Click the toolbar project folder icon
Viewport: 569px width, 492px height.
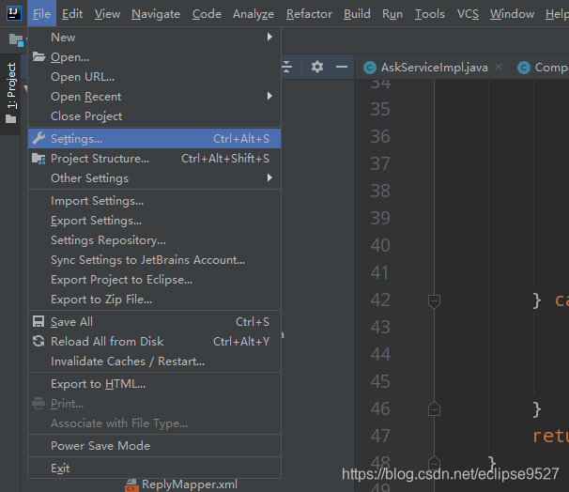pyautogui.click(x=16, y=39)
